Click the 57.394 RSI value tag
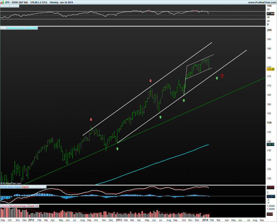 (x=270, y=14)
